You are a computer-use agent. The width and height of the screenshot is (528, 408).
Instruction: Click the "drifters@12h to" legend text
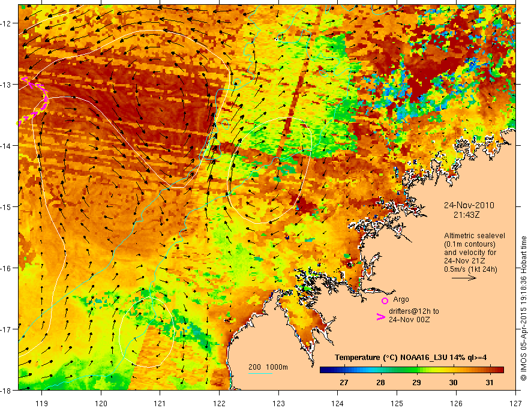(414, 311)
